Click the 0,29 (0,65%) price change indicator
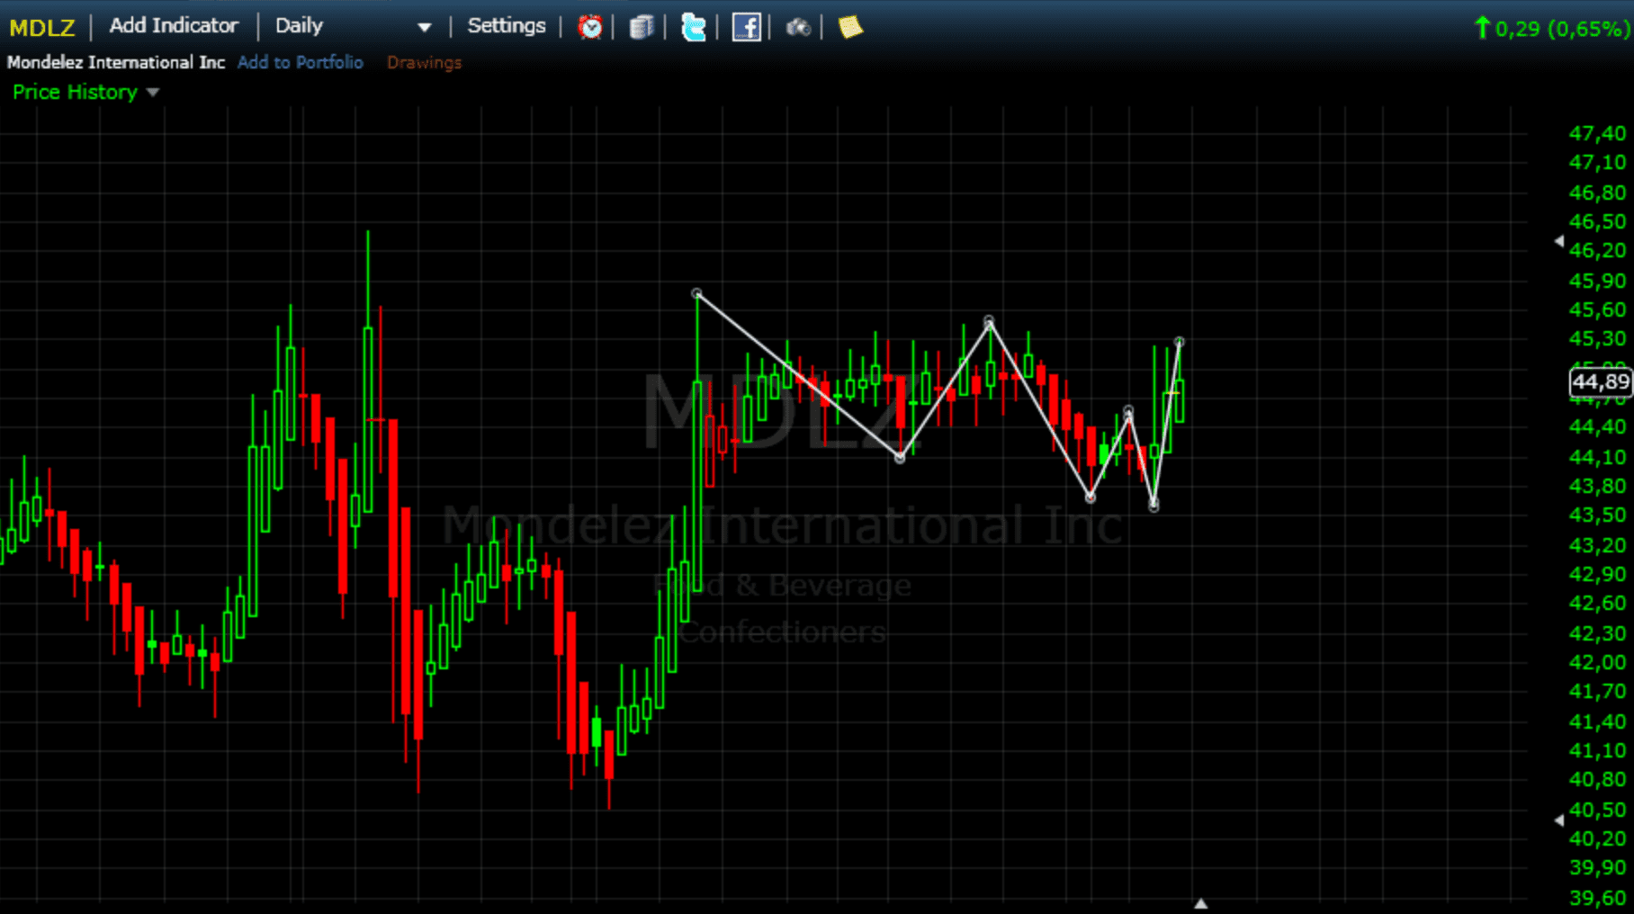This screenshot has height=914, width=1634. tap(1552, 28)
